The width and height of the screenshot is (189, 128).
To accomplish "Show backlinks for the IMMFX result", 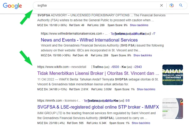I will click(141, 123).
